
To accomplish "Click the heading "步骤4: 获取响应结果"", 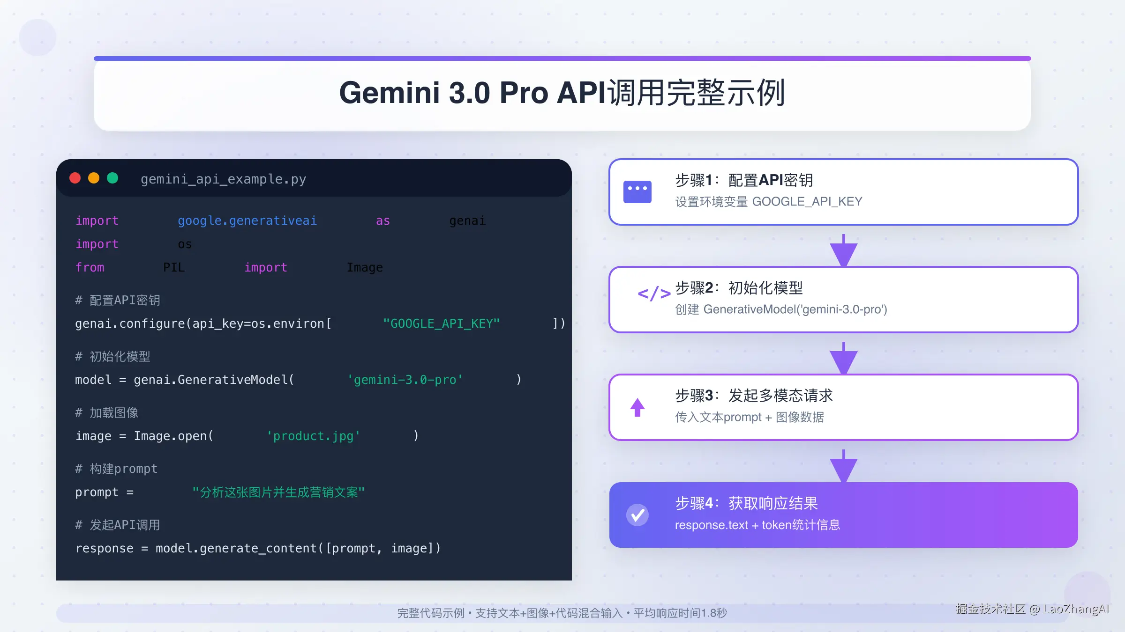I will click(x=746, y=503).
